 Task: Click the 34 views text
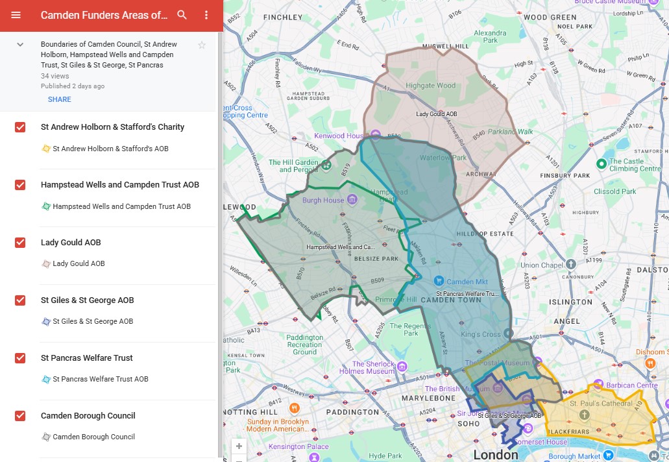[x=55, y=76]
